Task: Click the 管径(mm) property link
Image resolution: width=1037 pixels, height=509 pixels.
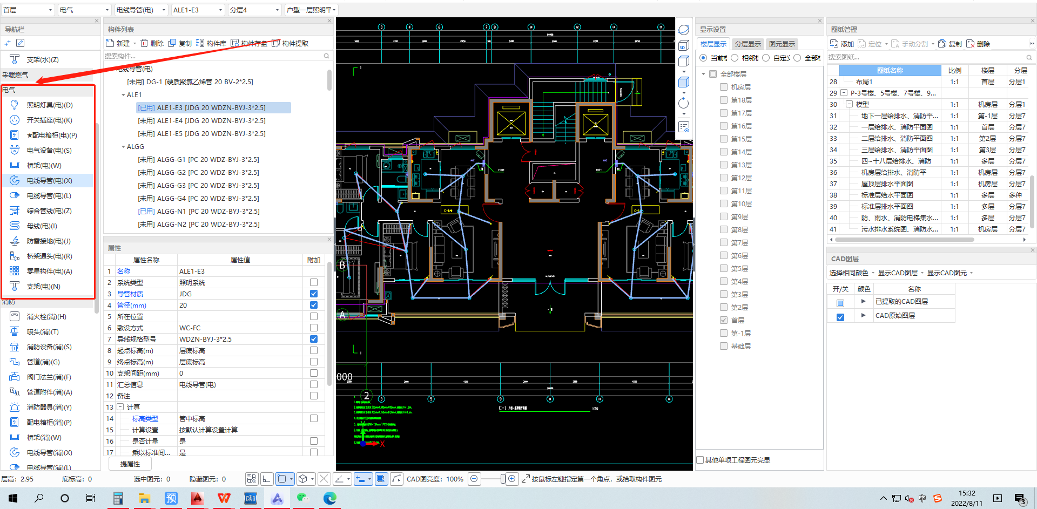Action: (132, 305)
